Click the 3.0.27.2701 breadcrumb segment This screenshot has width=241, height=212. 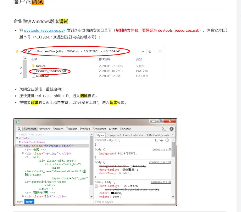91,51
